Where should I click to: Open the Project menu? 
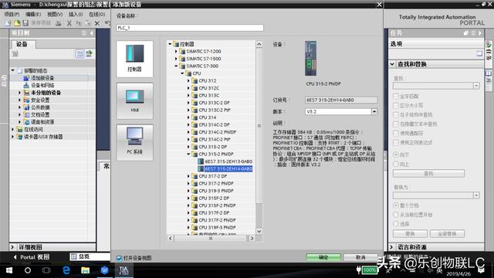12,14
